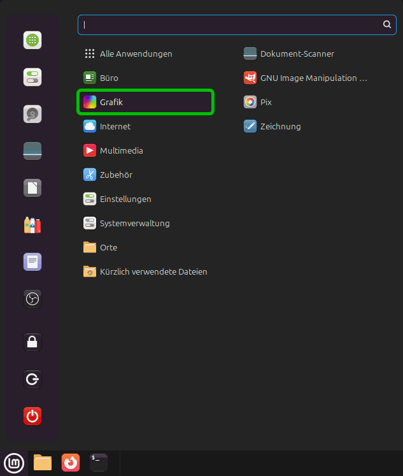Image resolution: width=403 pixels, height=476 pixels.
Task: Switch to the Büro category
Action: (x=108, y=78)
